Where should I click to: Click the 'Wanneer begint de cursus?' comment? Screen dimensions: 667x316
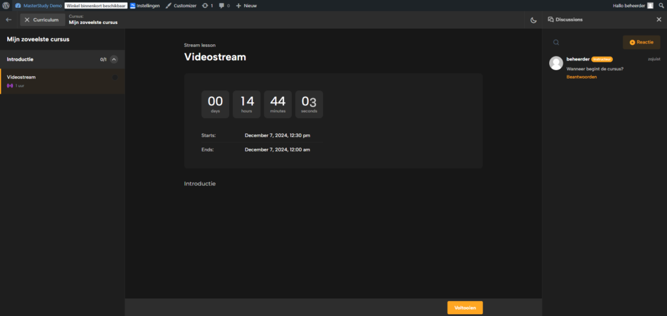[595, 68]
